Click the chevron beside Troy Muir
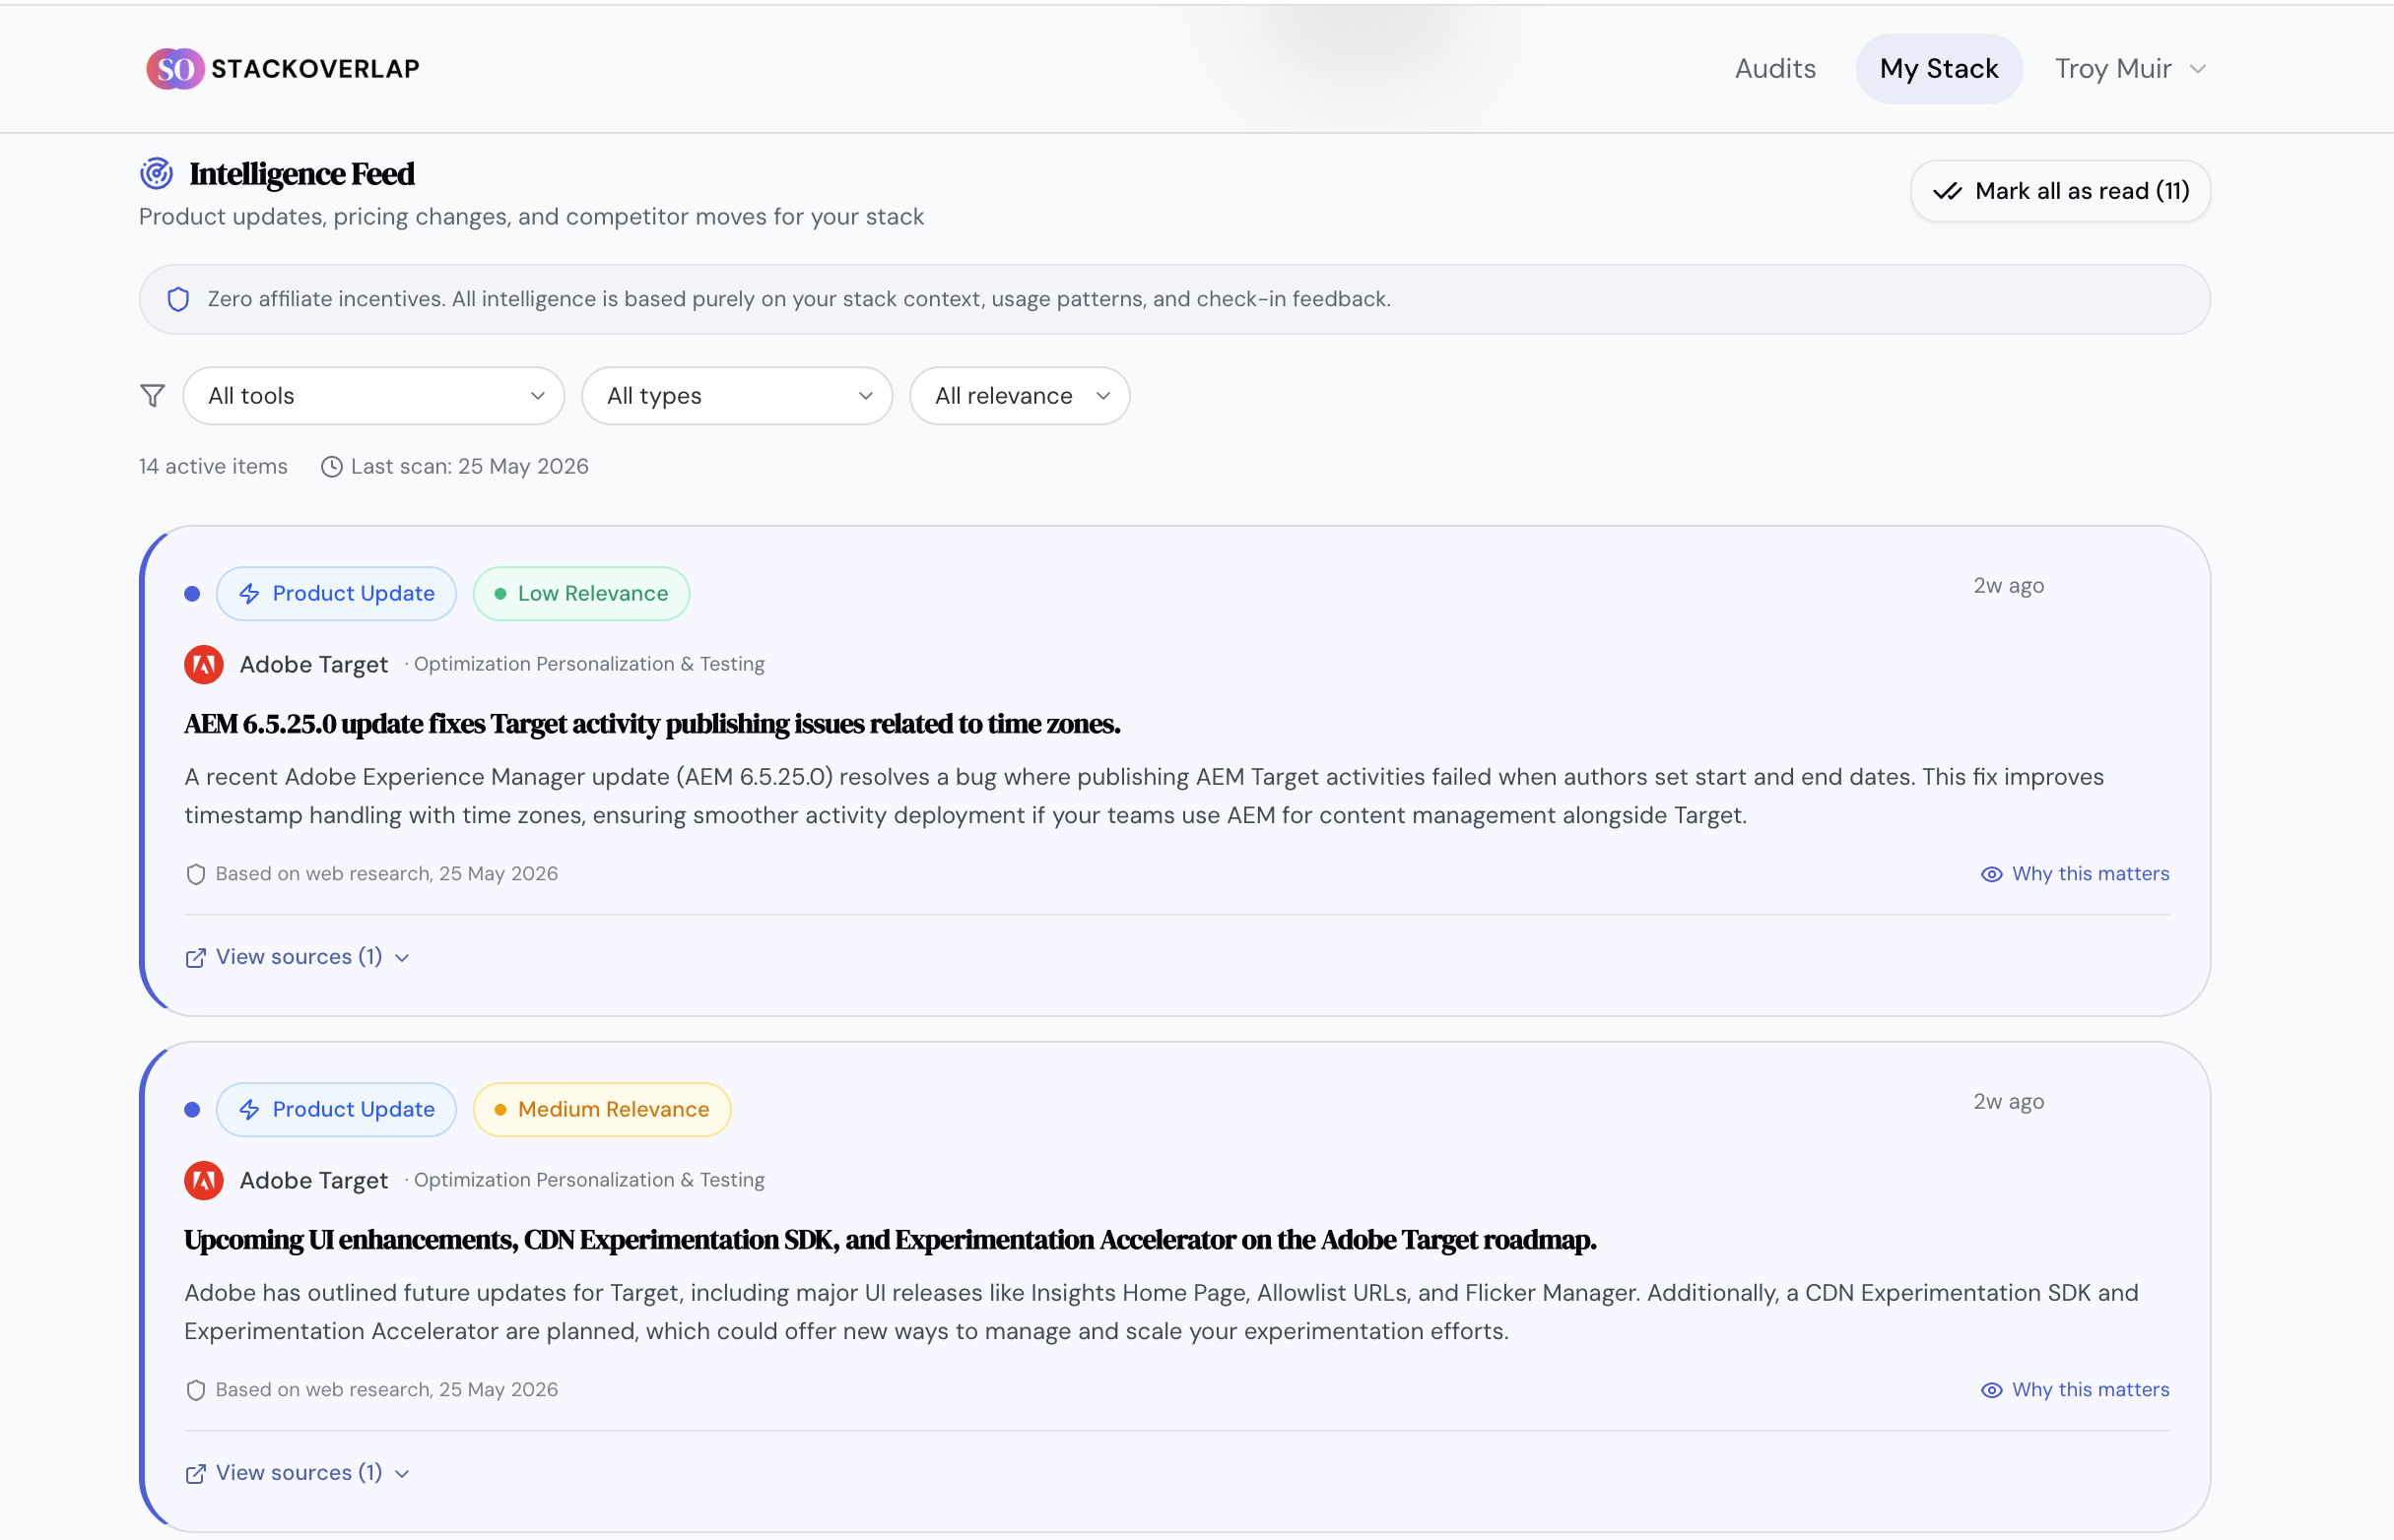Image resolution: width=2394 pixels, height=1540 pixels. click(2197, 69)
